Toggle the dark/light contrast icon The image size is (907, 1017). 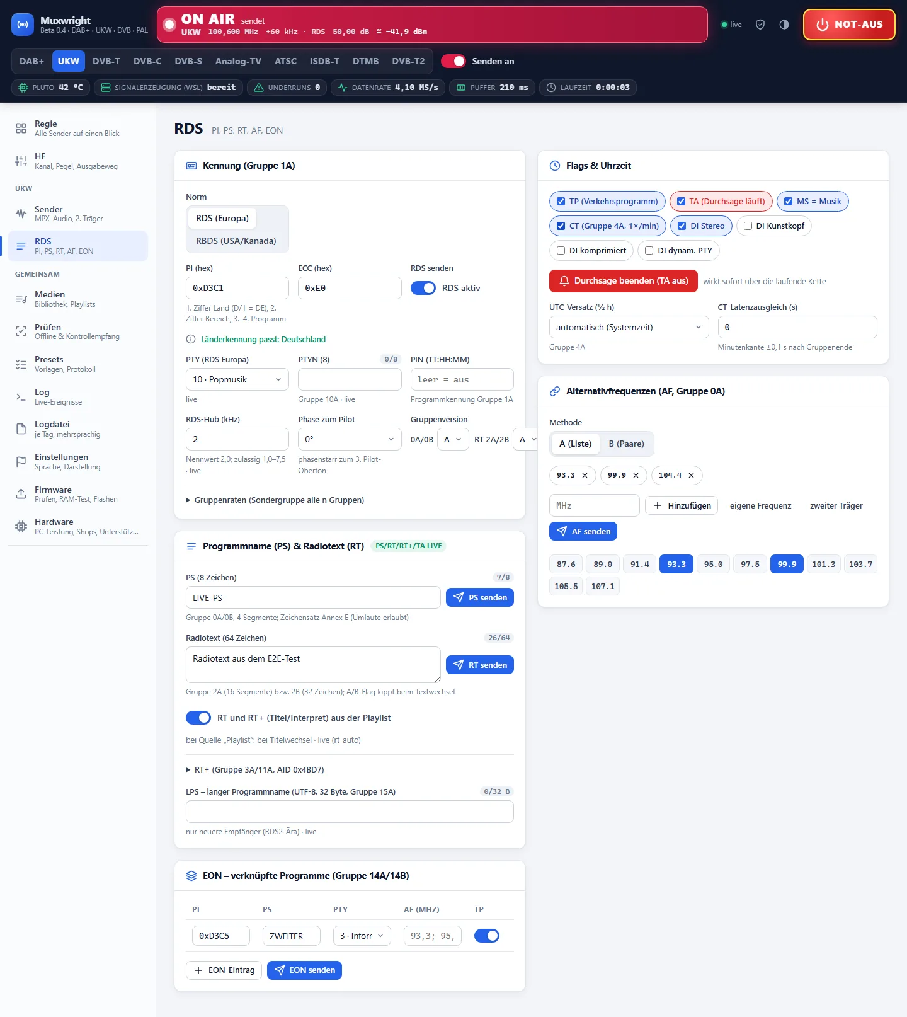(784, 25)
